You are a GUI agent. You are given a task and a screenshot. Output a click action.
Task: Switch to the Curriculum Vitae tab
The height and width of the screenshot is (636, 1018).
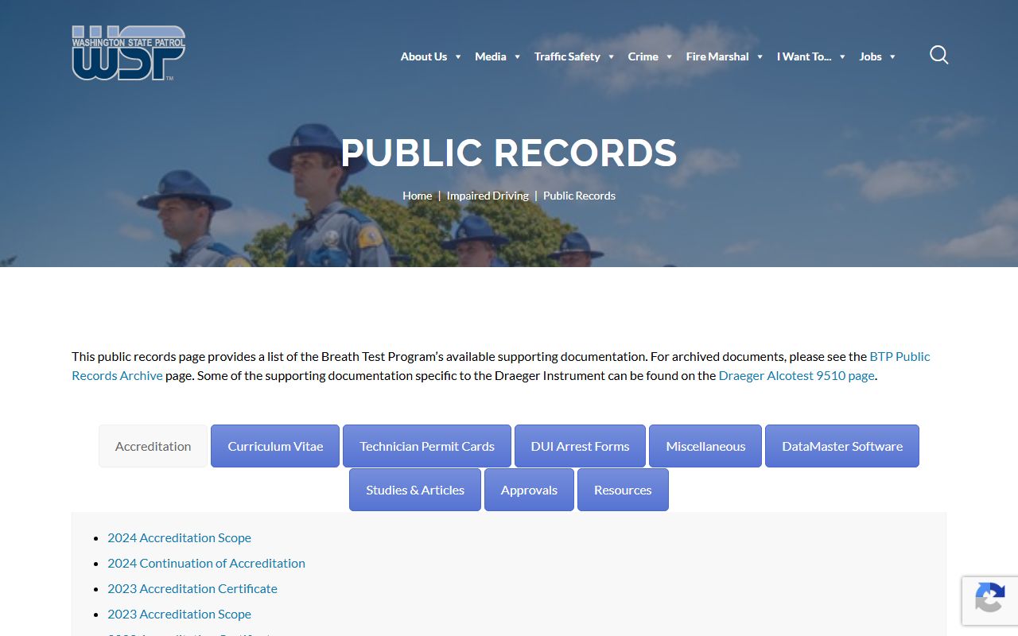[x=275, y=446]
